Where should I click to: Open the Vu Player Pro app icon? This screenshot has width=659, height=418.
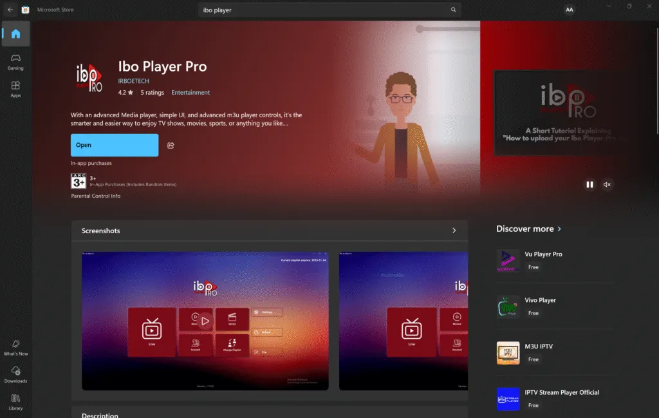point(508,261)
